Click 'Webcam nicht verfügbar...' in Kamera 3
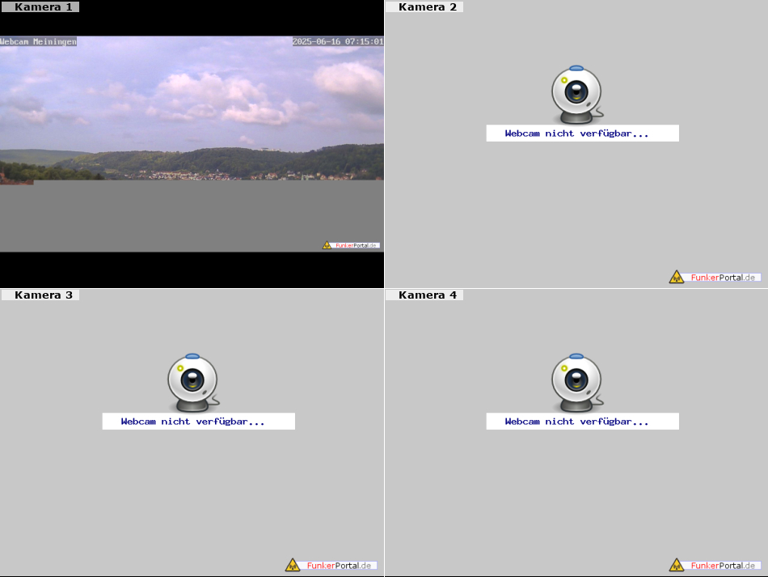The width and height of the screenshot is (768, 577). [x=198, y=421]
